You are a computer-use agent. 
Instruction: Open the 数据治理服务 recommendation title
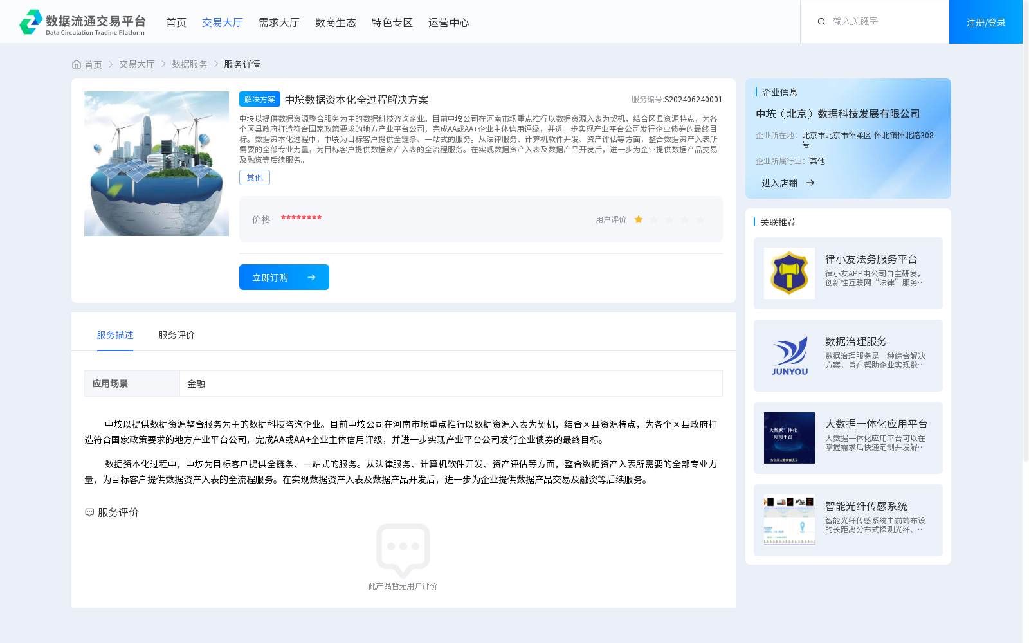856,341
